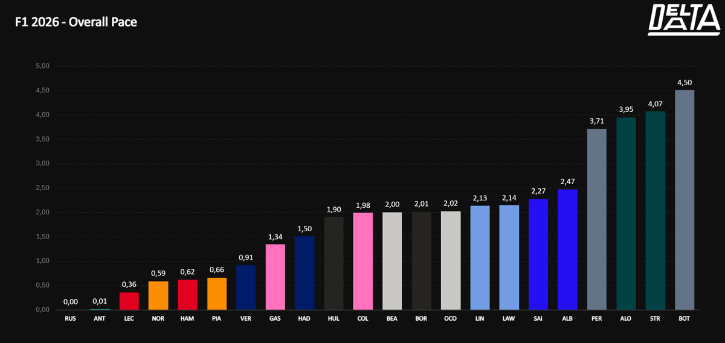Click the 1,34 value label
The height and width of the screenshot is (343, 725).
tap(275, 237)
